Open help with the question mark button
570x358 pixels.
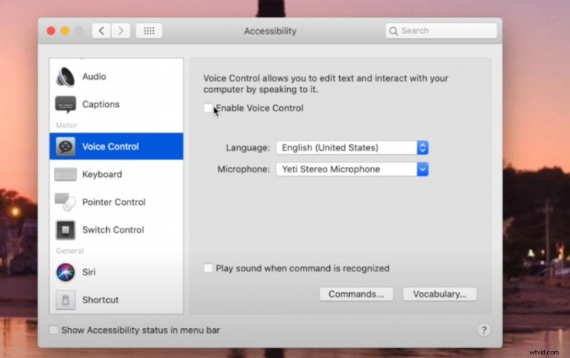pos(484,330)
